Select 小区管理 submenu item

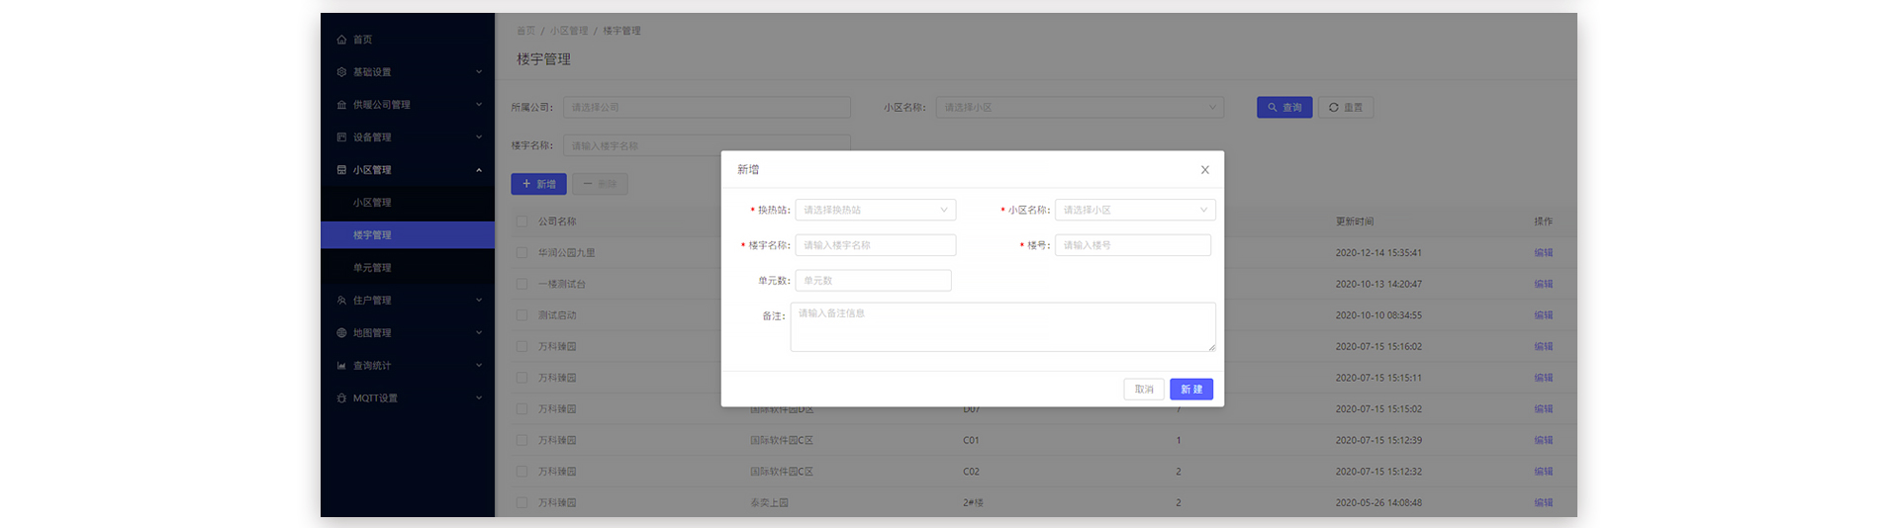372,203
